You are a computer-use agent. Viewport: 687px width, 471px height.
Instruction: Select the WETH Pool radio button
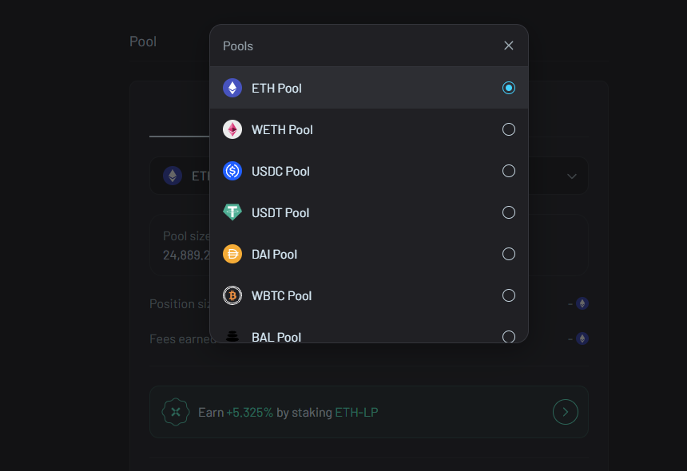coord(509,129)
